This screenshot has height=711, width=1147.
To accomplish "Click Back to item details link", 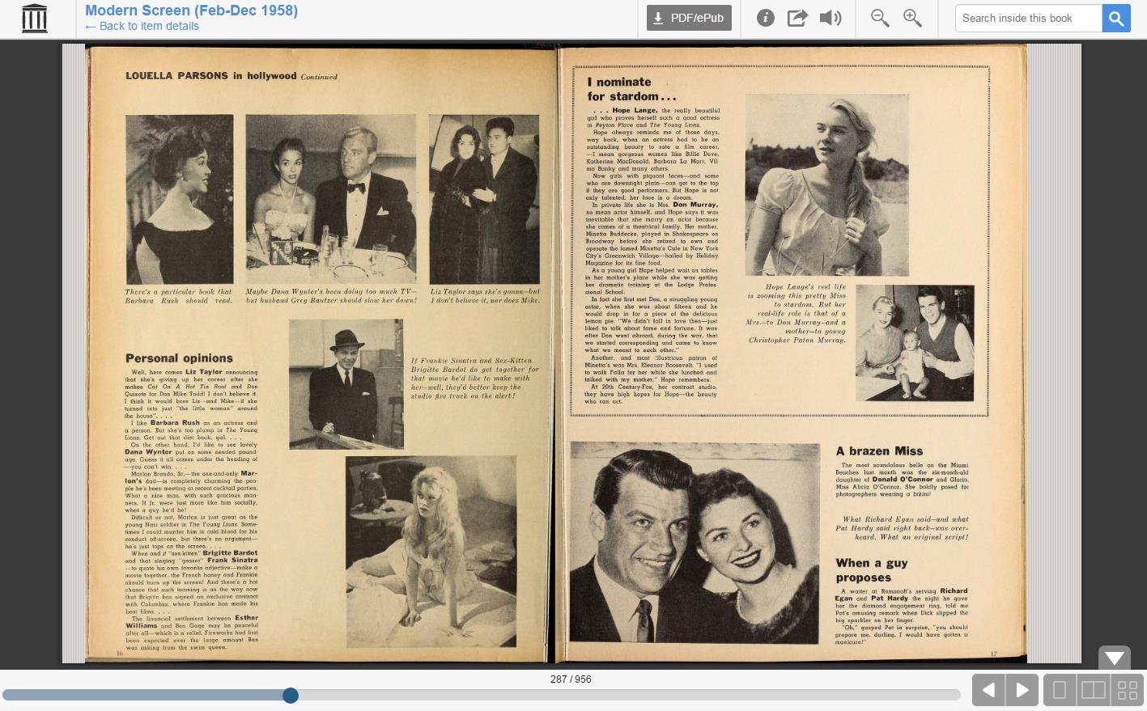I will (x=142, y=26).
